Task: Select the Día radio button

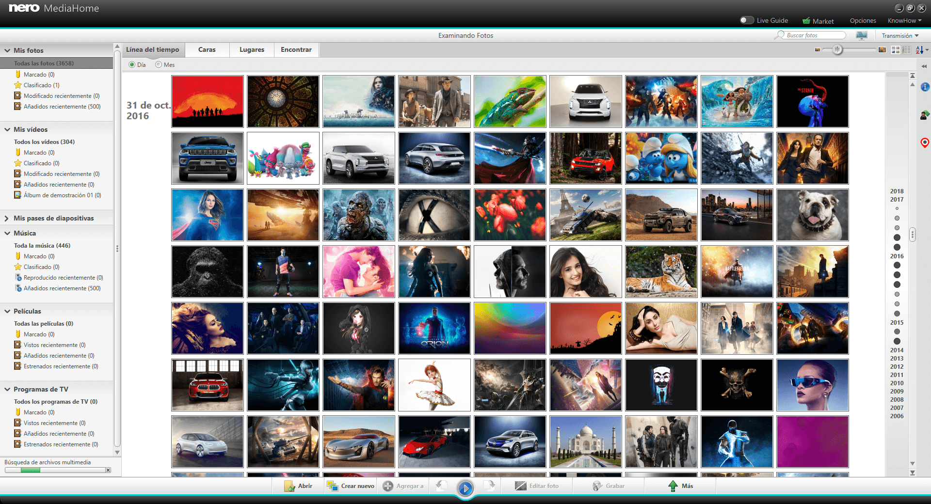Action: (132, 64)
